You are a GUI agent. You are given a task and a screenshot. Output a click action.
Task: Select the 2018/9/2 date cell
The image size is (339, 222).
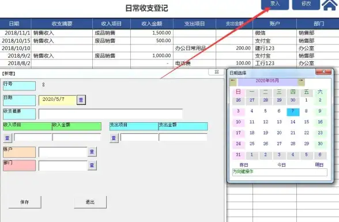point(16,56)
